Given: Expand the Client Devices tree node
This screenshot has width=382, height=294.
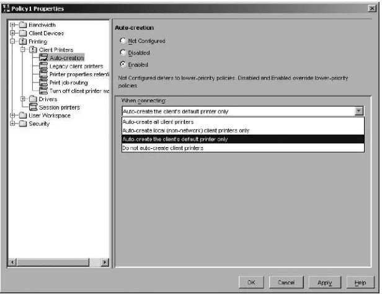Looking at the screenshot, I should (12, 33).
